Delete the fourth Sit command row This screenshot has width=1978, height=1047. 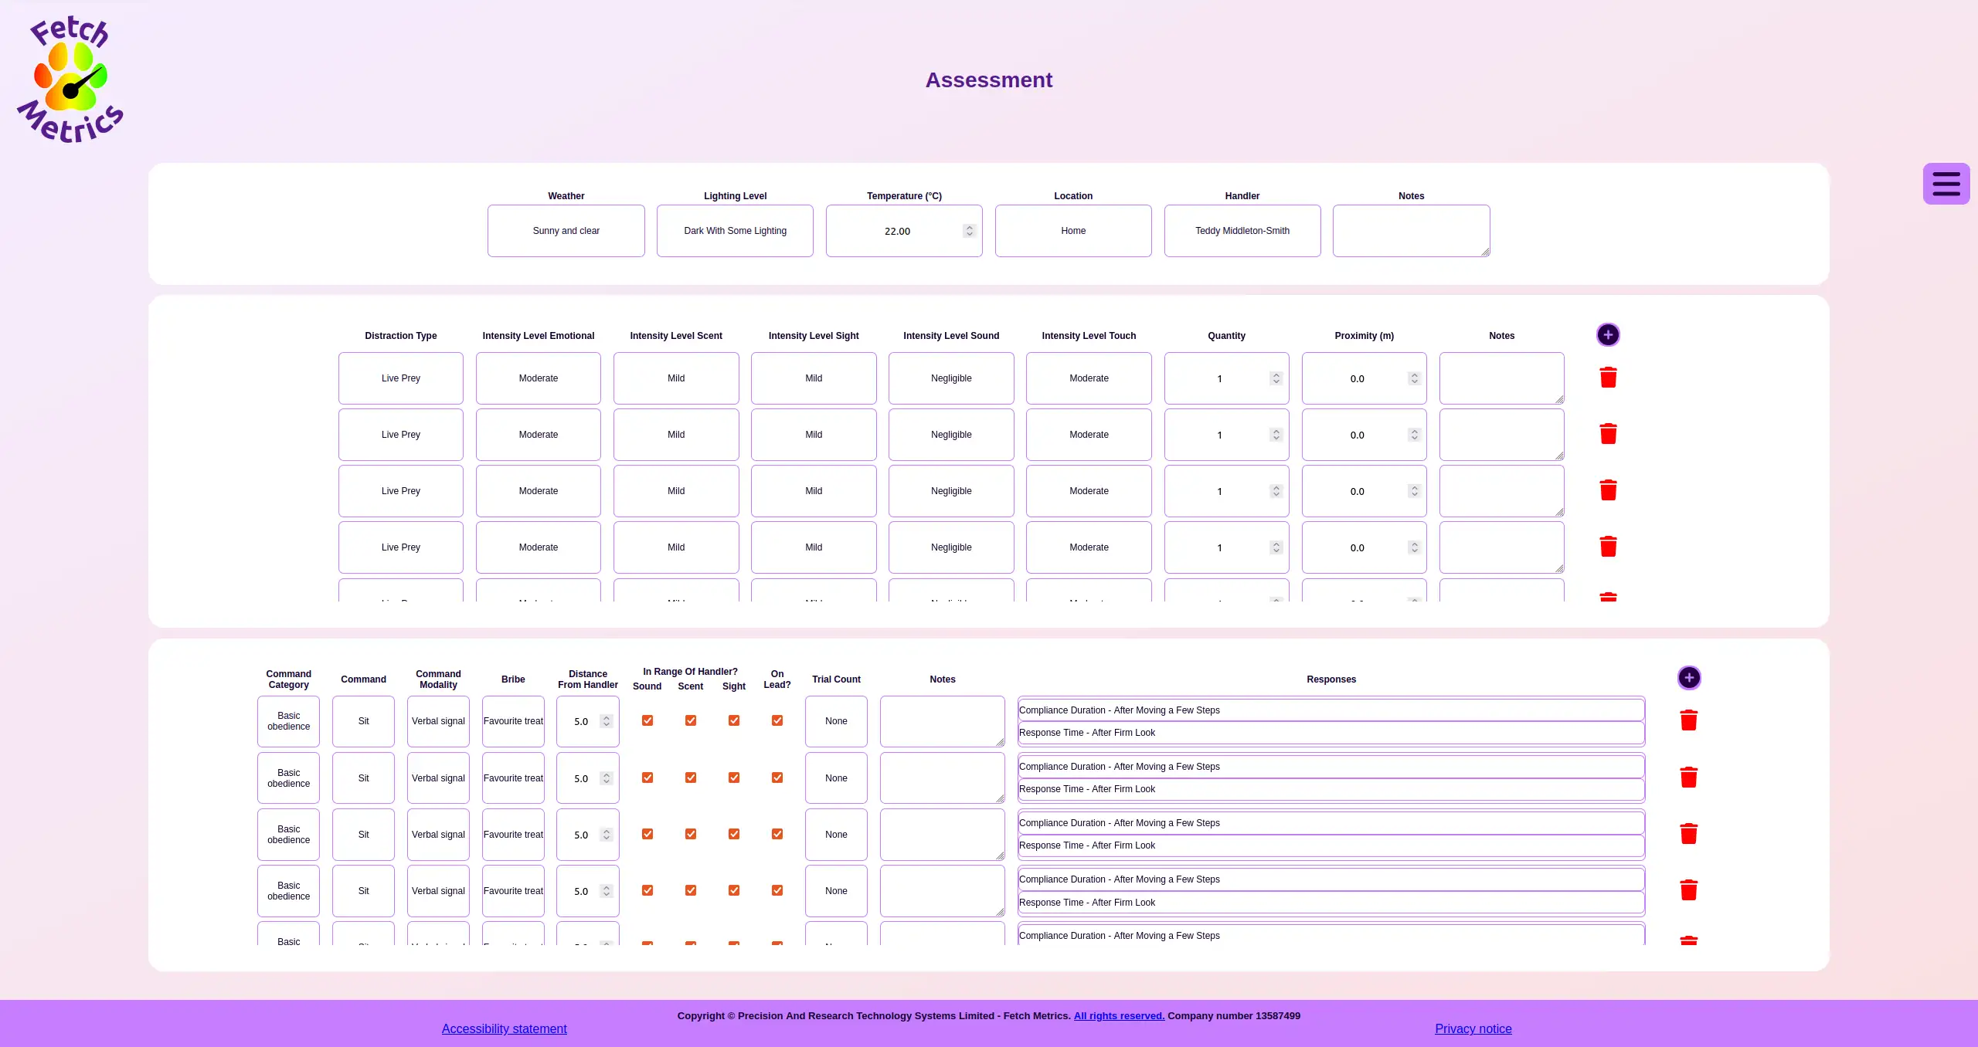1688,890
